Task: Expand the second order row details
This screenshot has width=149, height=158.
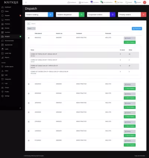Action: pos(29,84)
